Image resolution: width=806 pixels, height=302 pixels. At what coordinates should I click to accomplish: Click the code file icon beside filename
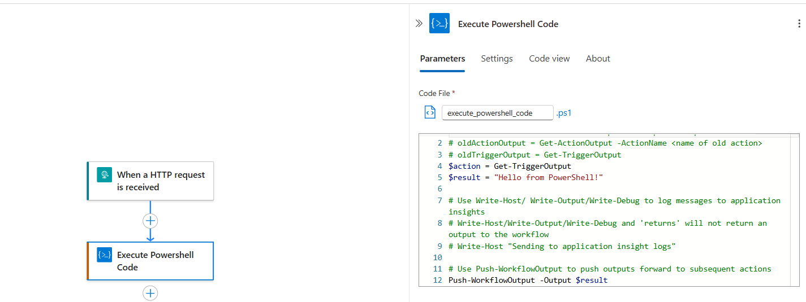click(x=430, y=112)
